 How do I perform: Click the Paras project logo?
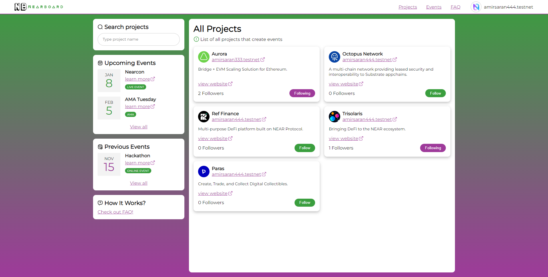204,172
